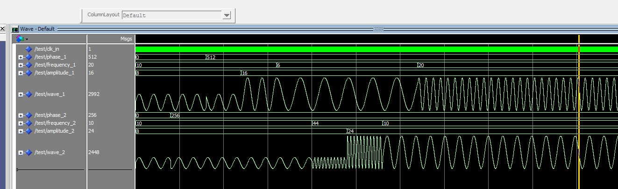The image size is (618, 189).
Task: Expand the /test/wave_1 signal
Action: 21,94
